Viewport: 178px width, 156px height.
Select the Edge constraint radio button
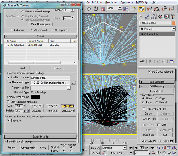pos(156,98)
